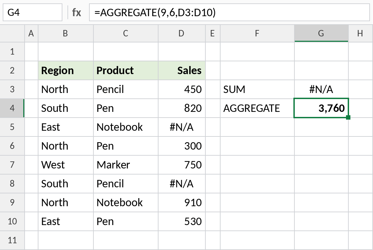This screenshot has width=373, height=250.
Task: Select column E header
Action: [213, 33]
